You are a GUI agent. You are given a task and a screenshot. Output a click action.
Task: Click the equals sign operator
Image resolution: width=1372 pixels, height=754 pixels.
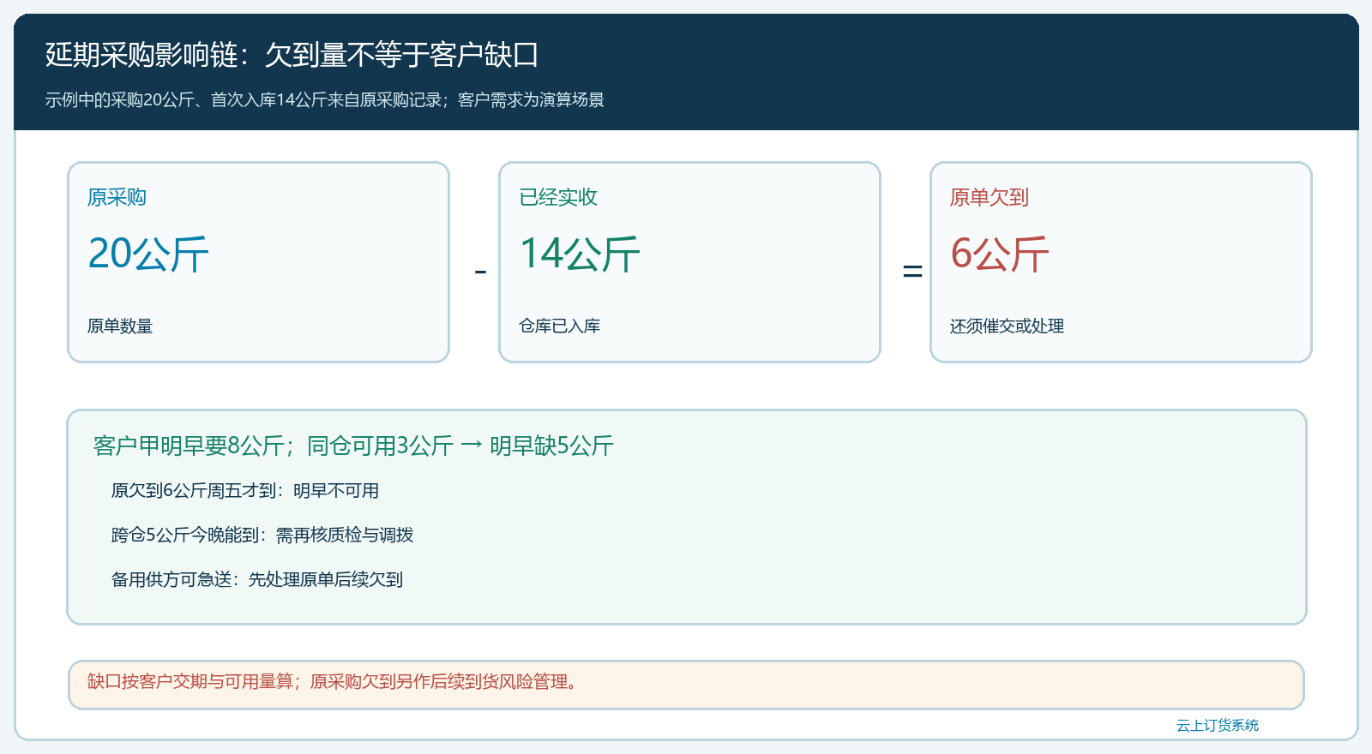[912, 272]
